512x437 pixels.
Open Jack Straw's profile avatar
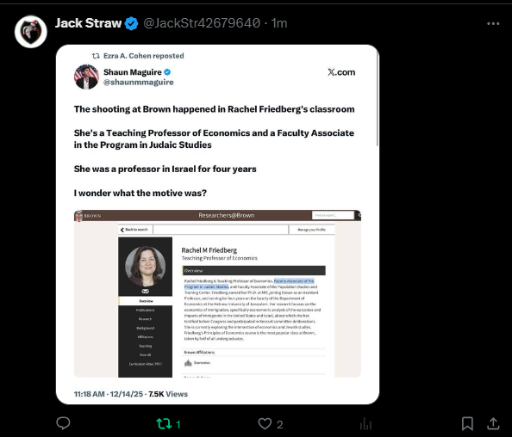31,32
